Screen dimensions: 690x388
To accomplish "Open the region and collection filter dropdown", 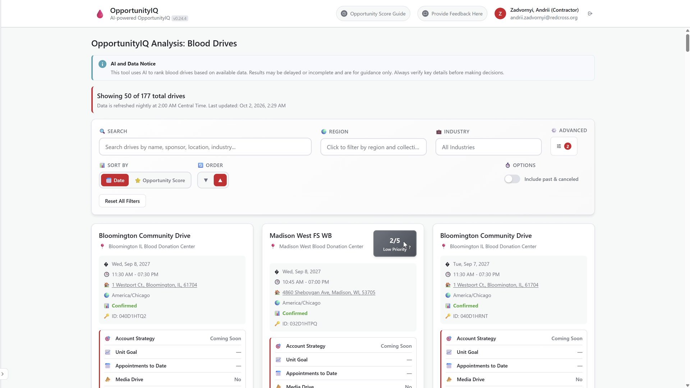I will (373, 147).
